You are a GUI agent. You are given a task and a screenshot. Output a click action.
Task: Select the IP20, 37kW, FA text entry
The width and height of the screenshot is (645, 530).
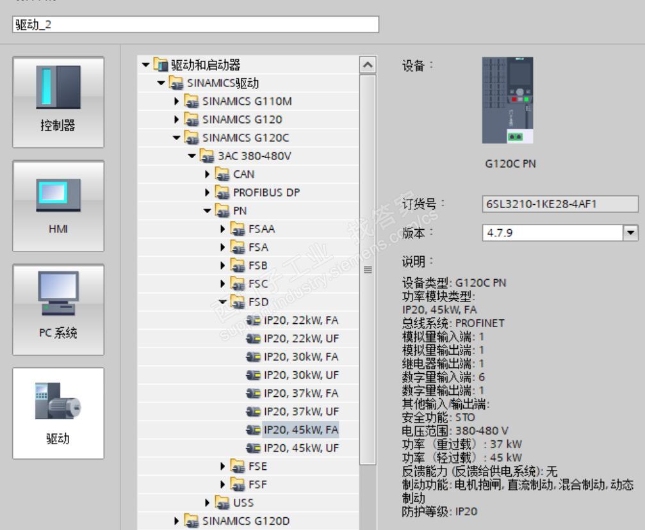[301, 393]
